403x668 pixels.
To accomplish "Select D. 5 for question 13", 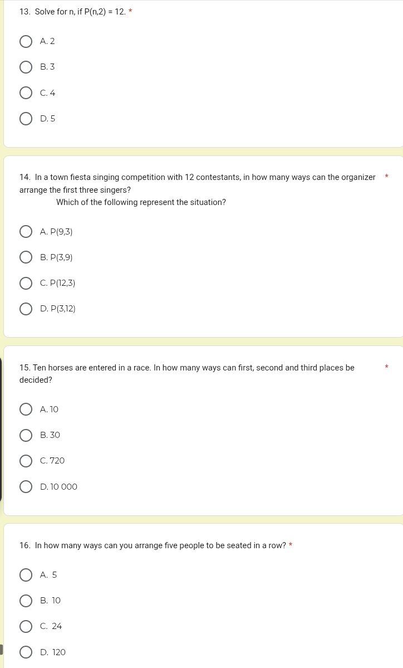I will point(26,119).
